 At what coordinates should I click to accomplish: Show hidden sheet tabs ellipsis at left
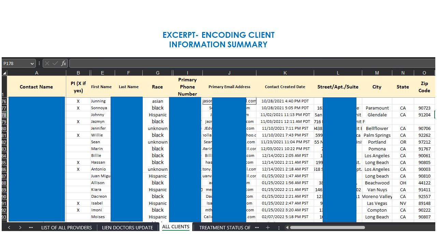[31, 227]
